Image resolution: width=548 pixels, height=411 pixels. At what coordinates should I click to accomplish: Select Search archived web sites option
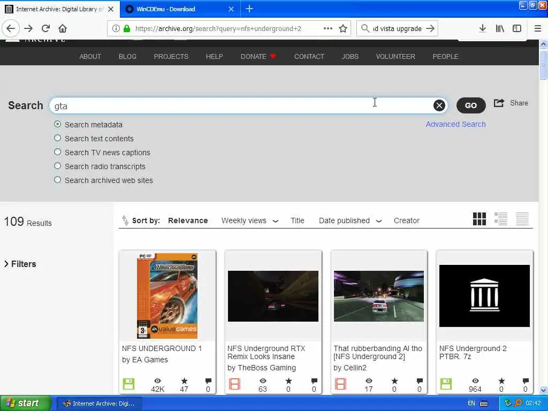pyautogui.click(x=58, y=180)
